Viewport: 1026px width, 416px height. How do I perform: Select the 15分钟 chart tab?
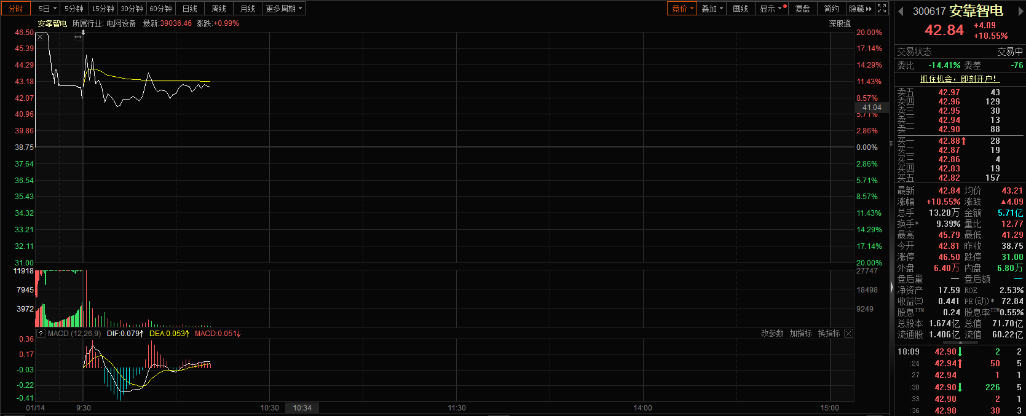click(103, 9)
